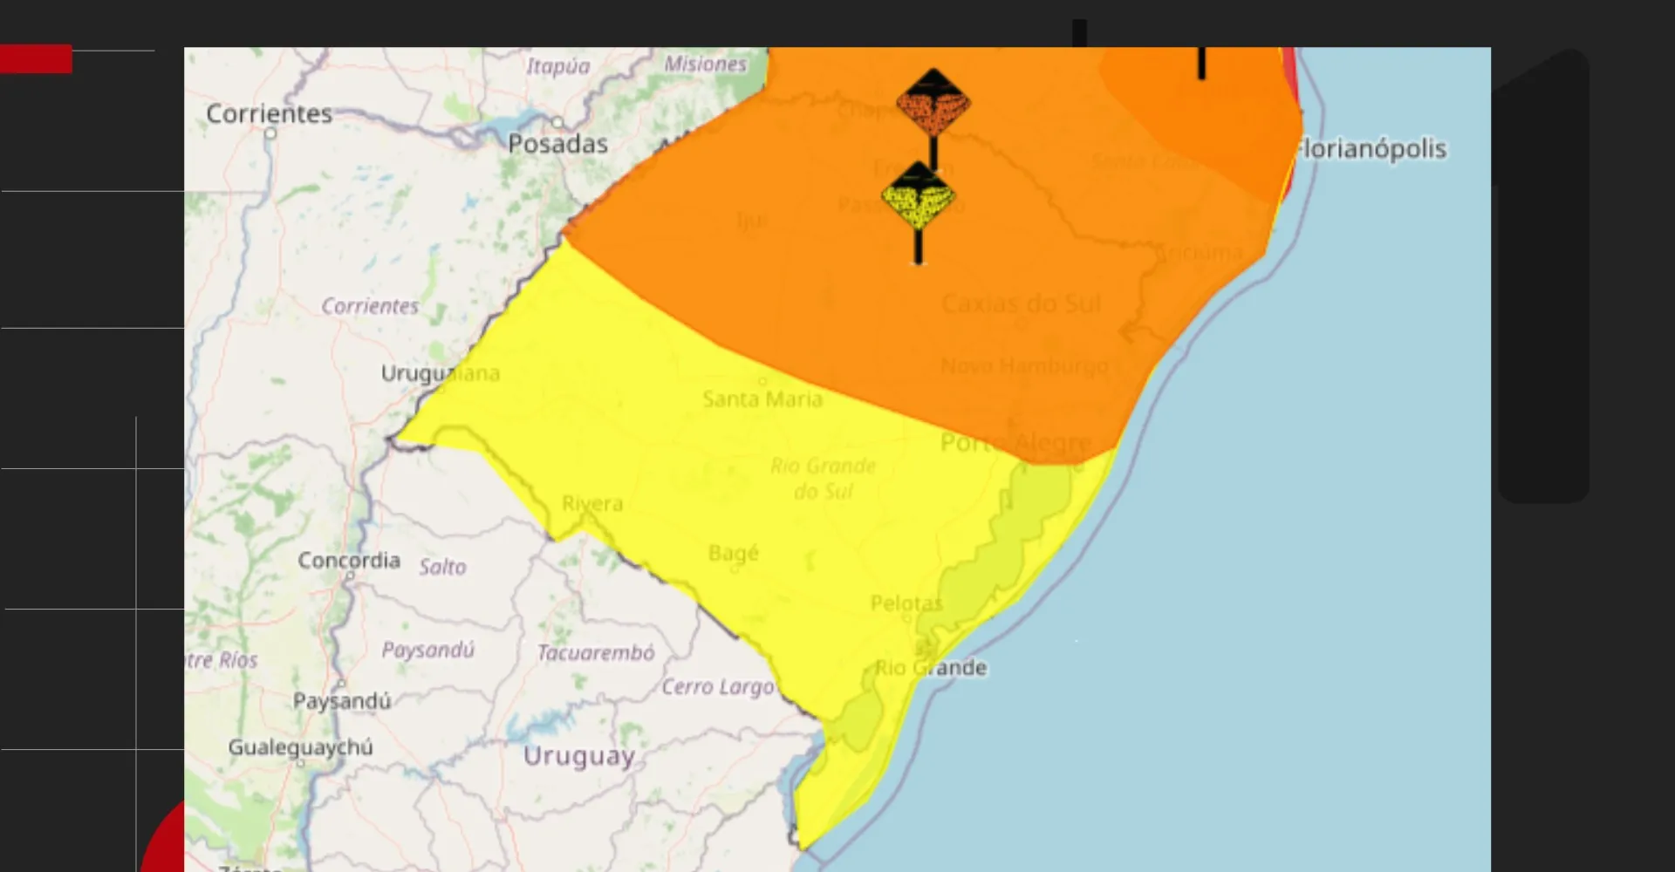This screenshot has height=872, width=1675.
Task: Click the italic Rio Grande do Sul label
Action: tap(823, 479)
